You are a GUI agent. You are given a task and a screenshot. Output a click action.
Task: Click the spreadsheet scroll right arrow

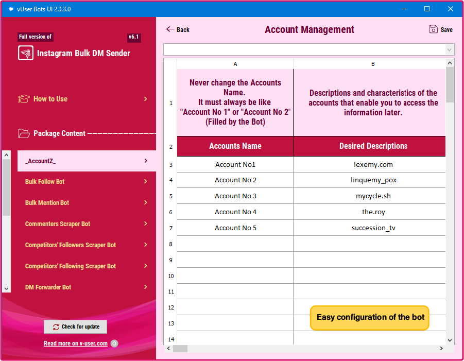coord(441,349)
